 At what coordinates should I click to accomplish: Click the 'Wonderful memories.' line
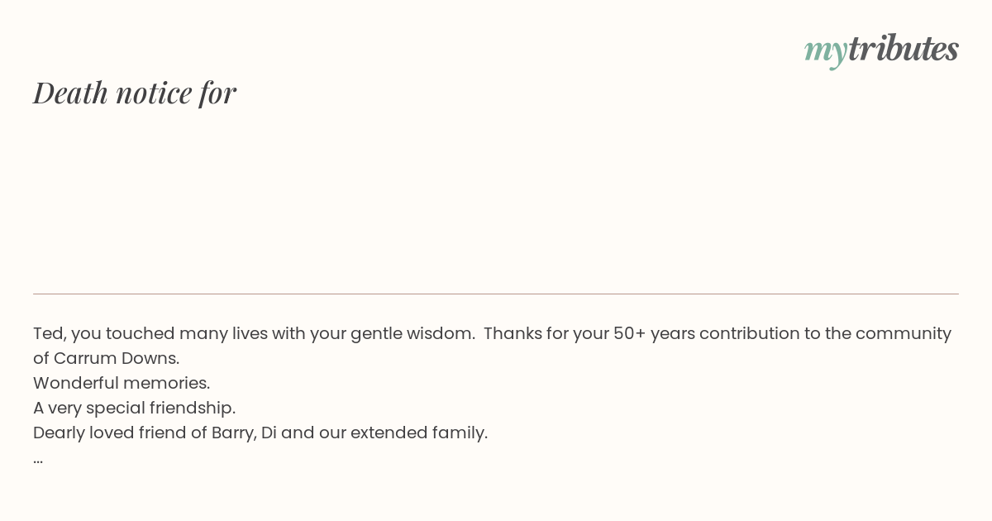[122, 383]
